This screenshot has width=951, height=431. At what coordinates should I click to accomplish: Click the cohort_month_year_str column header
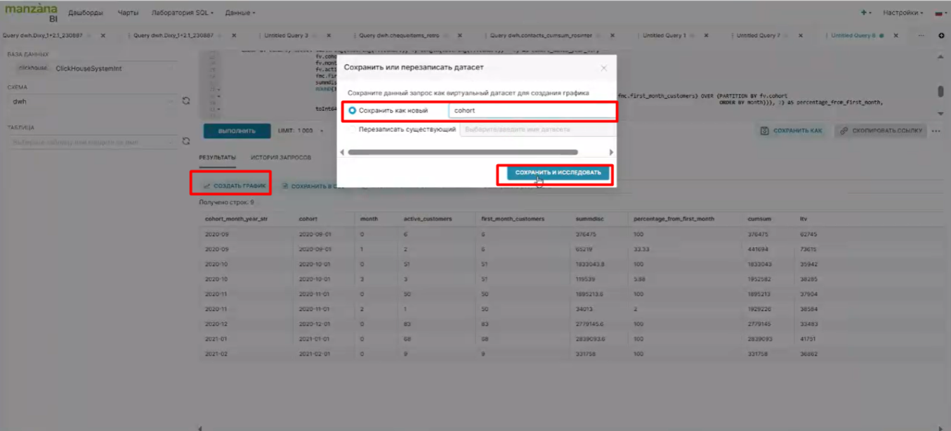point(236,219)
